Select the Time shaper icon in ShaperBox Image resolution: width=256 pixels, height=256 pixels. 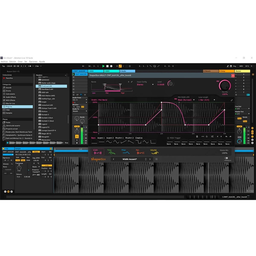(112, 152)
